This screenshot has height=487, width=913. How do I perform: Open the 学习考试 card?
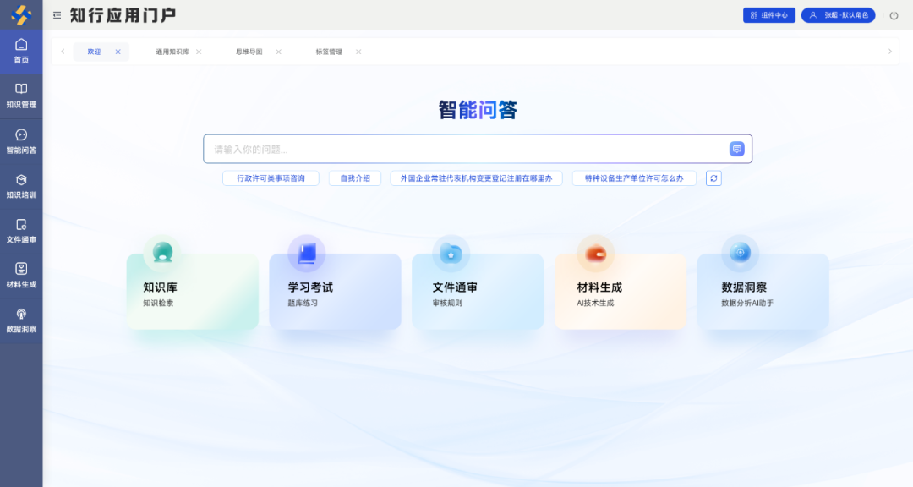335,292
